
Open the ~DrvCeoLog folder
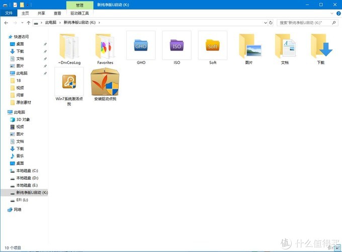pyautogui.click(x=69, y=49)
